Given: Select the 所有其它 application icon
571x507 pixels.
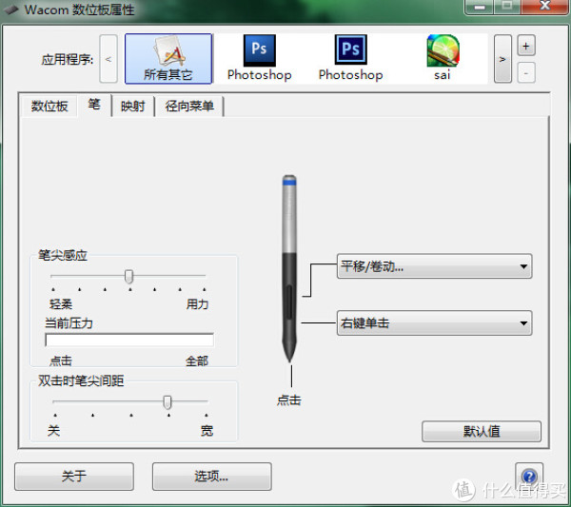Looking at the screenshot, I should point(168,59).
